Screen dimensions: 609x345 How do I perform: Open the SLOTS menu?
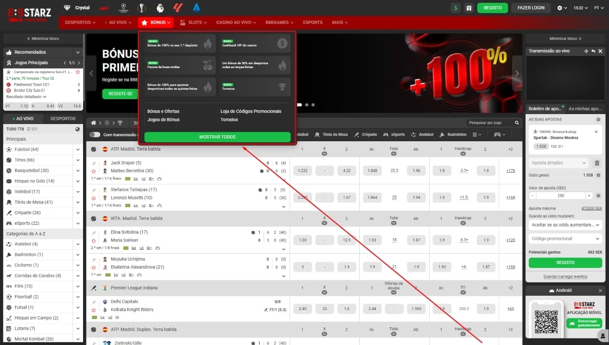click(x=193, y=23)
